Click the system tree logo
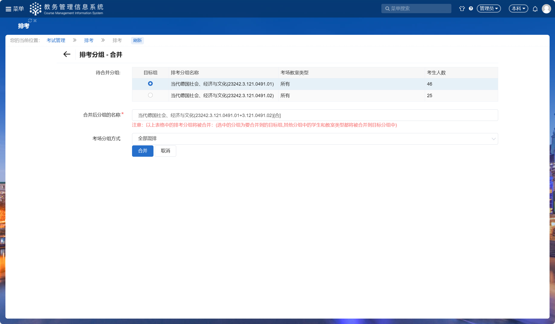 click(35, 9)
